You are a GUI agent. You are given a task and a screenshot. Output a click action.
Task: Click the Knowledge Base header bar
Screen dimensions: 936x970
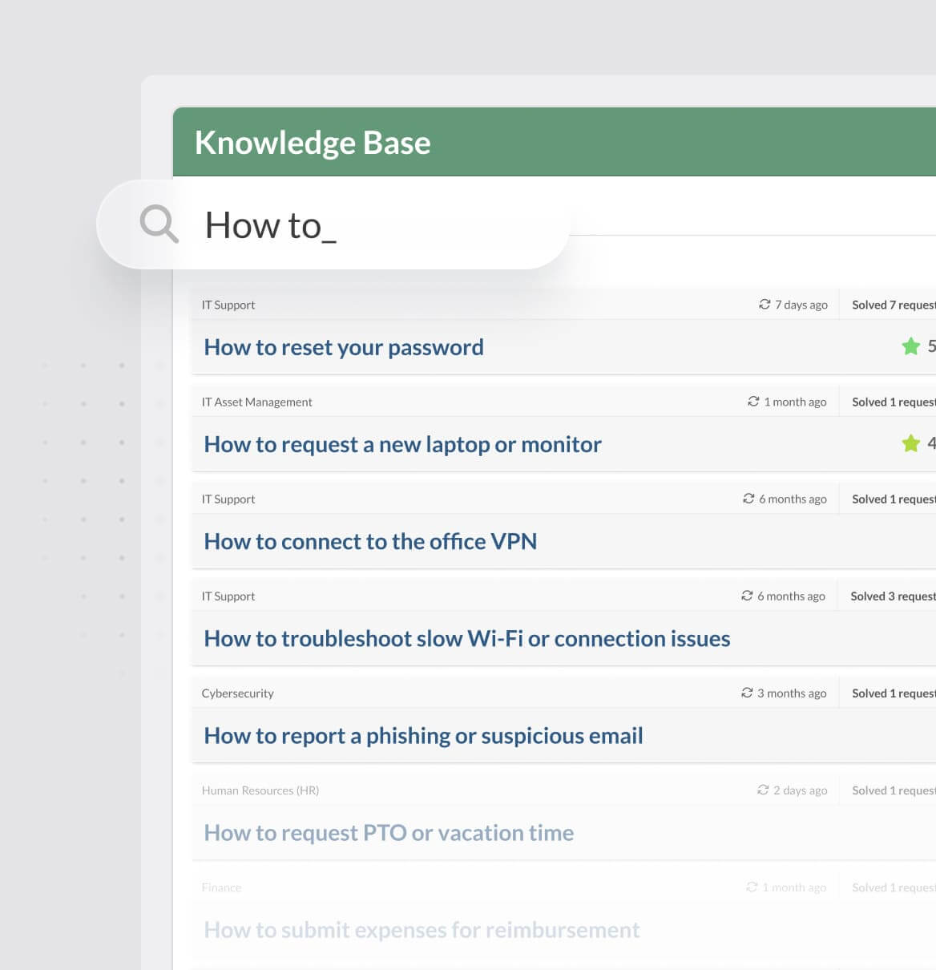pyautogui.click(x=313, y=143)
